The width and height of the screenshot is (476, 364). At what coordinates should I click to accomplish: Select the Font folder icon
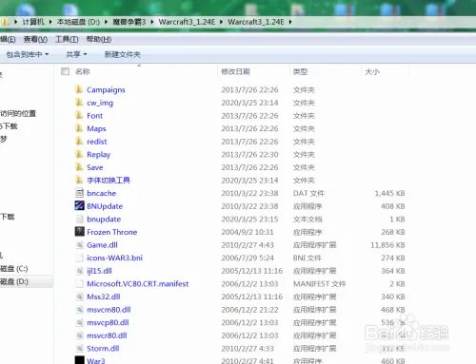(x=79, y=116)
